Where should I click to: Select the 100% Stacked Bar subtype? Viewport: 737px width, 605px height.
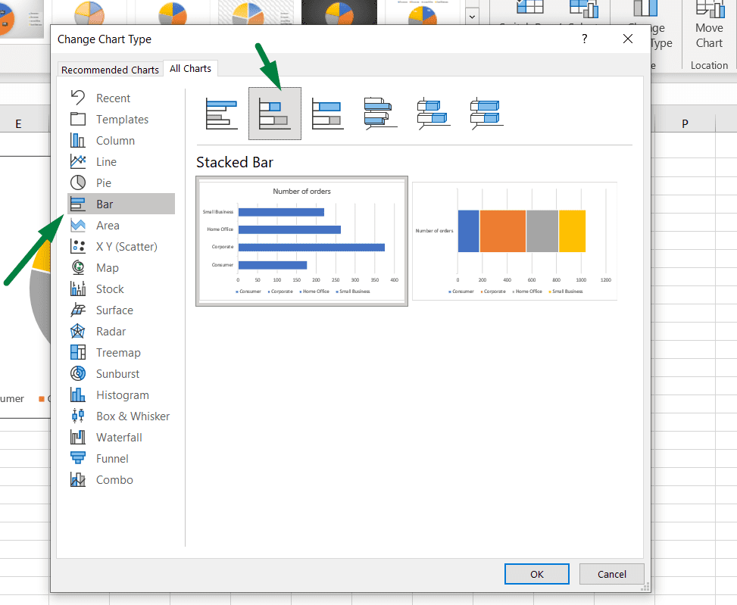(x=327, y=112)
